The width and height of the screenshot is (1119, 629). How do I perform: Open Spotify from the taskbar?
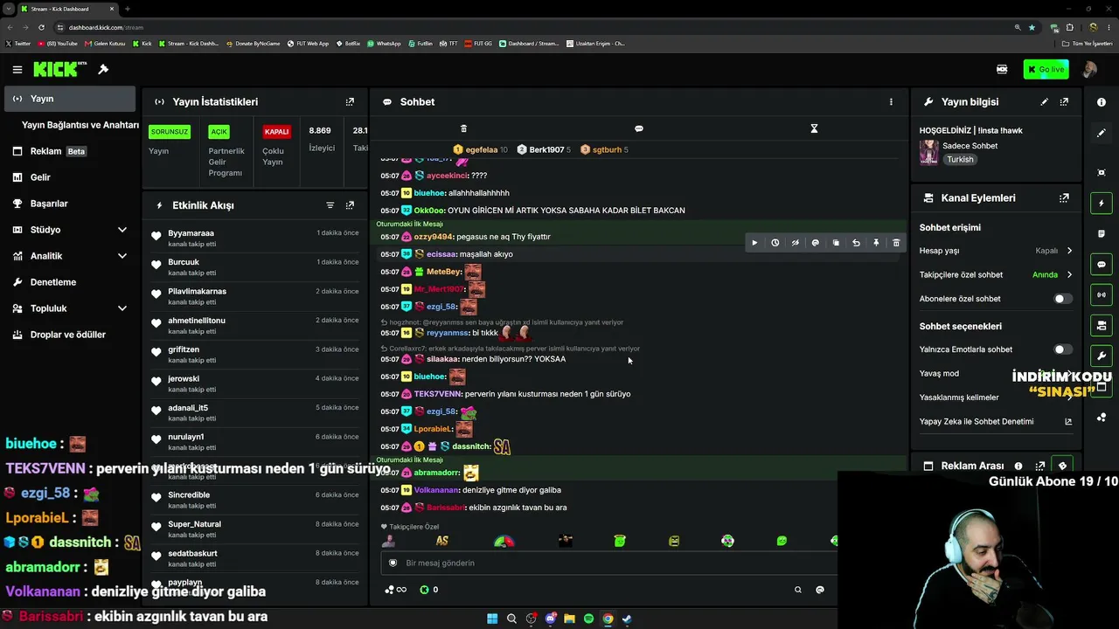point(588,619)
